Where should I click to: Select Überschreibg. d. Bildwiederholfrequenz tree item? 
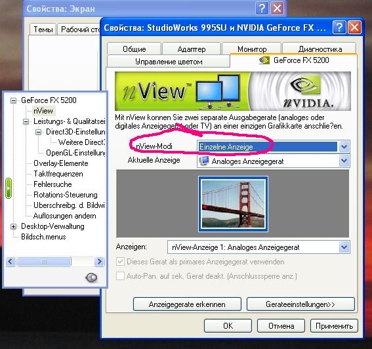(x=69, y=205)
